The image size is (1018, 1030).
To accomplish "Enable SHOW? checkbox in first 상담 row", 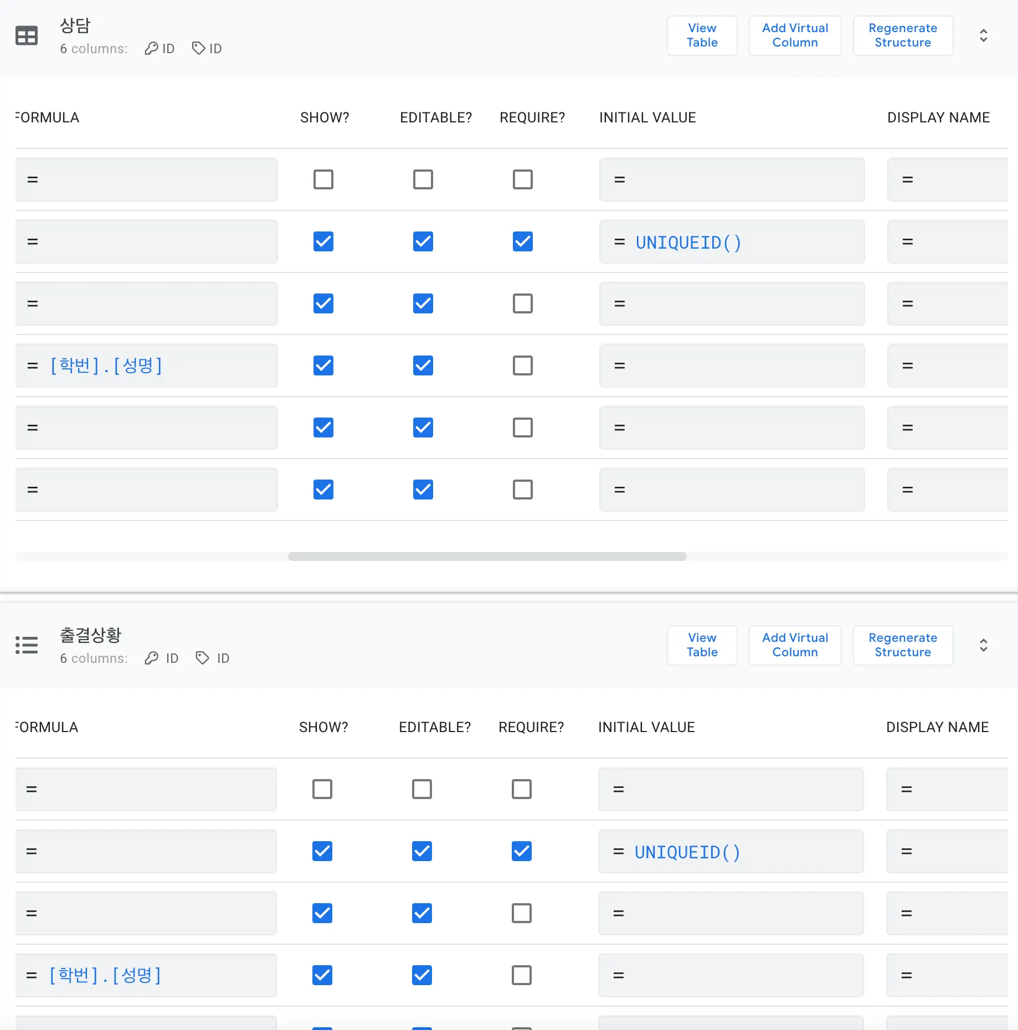I will [x=323, y=179].
